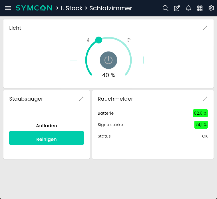Select the color temperature thermometer icon

tap(88, 40)
